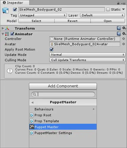This screenshot has height=148, width=127.
Task: Click the GameObject cube icon
Action: [5, 10]
